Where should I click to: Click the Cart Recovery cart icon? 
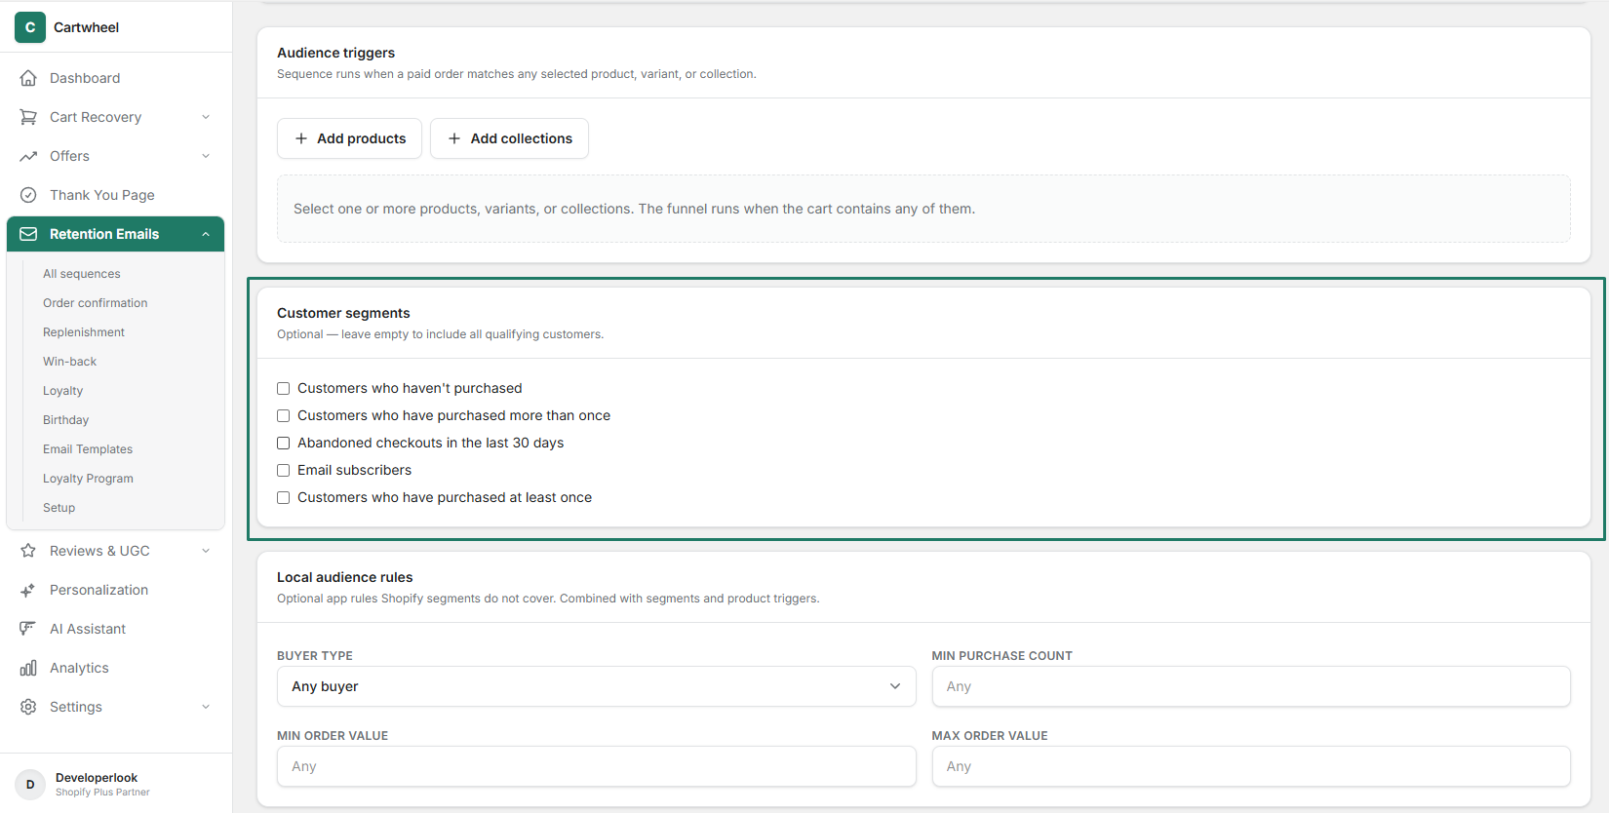point(28,117)
